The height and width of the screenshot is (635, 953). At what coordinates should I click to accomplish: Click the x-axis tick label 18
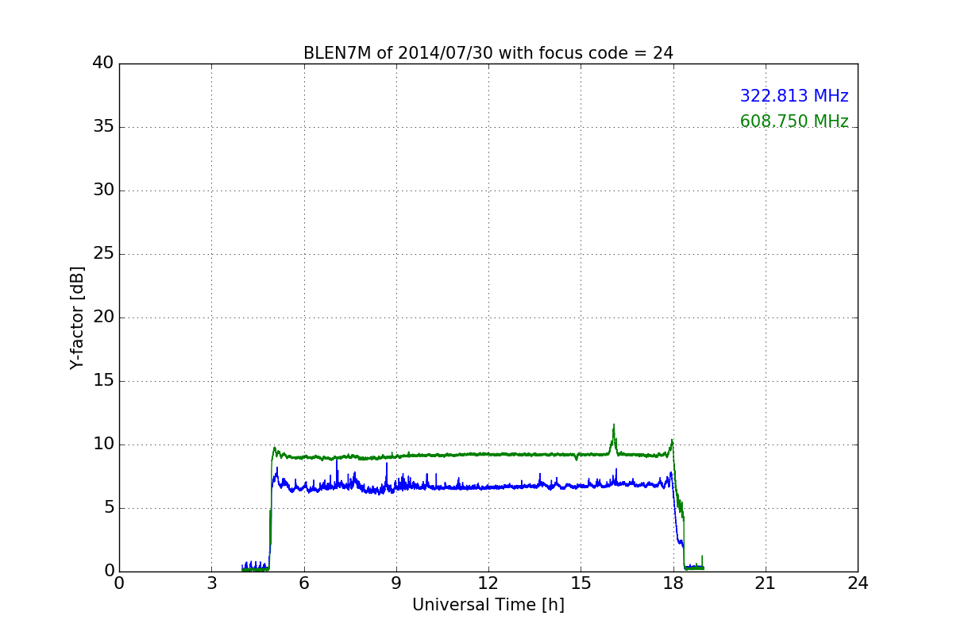(x=673, y=583)
